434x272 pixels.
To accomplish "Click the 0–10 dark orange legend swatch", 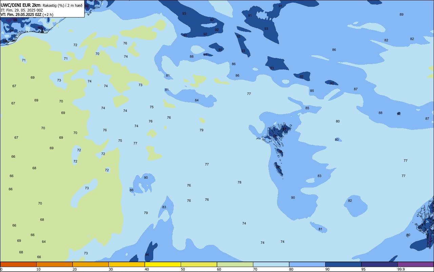I will pyautogui.click(x=18, y=264).
